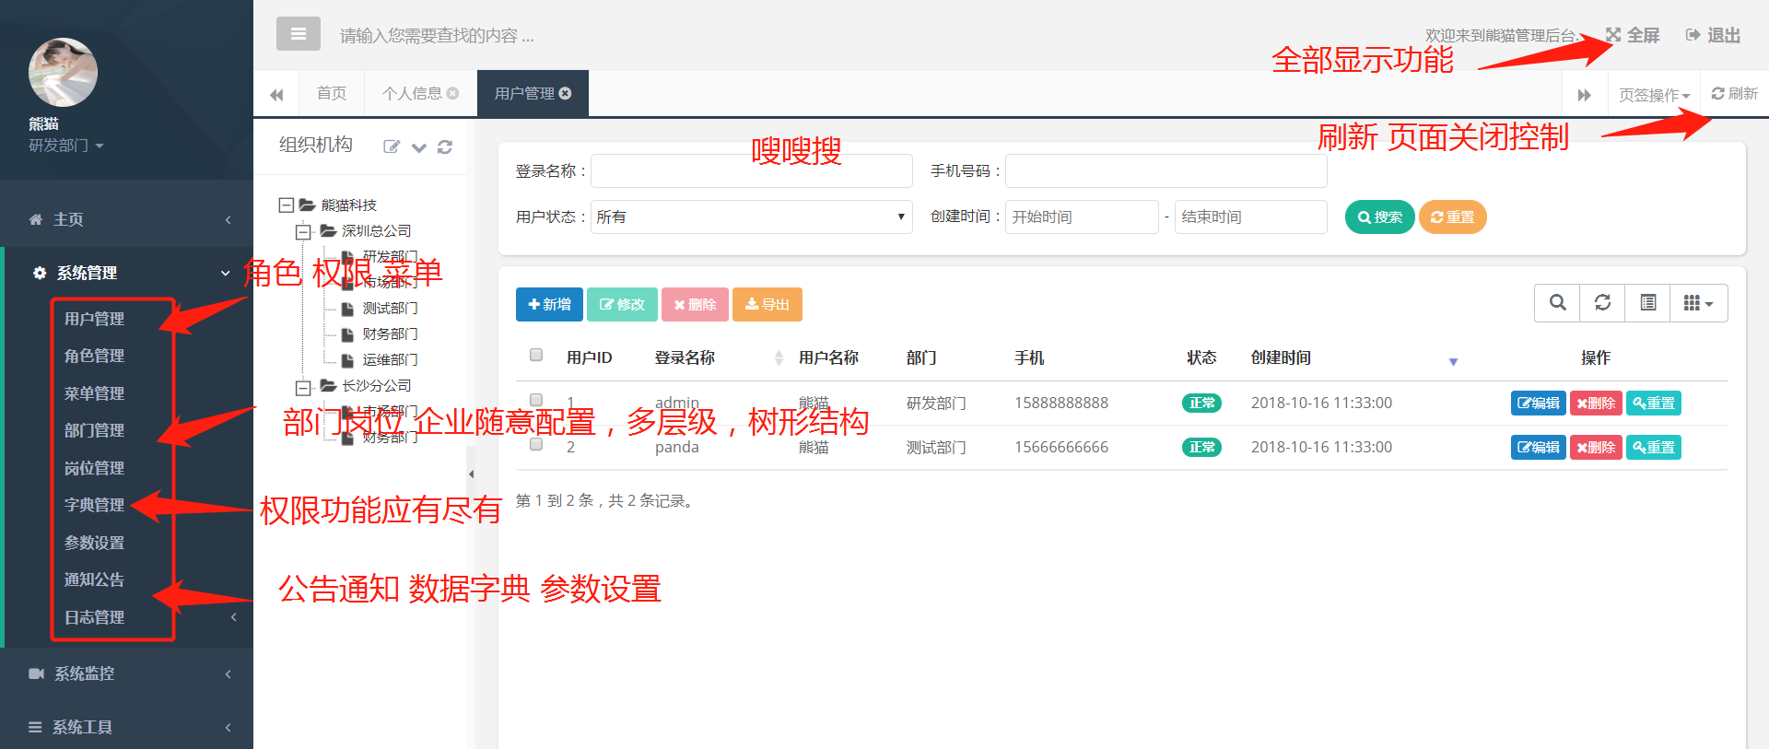Sort by 创建时间 column arrow

(x=1453, y=361)
